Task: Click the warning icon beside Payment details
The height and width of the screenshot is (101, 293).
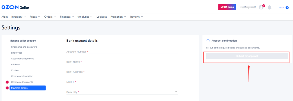Action: tap(7, 88)
